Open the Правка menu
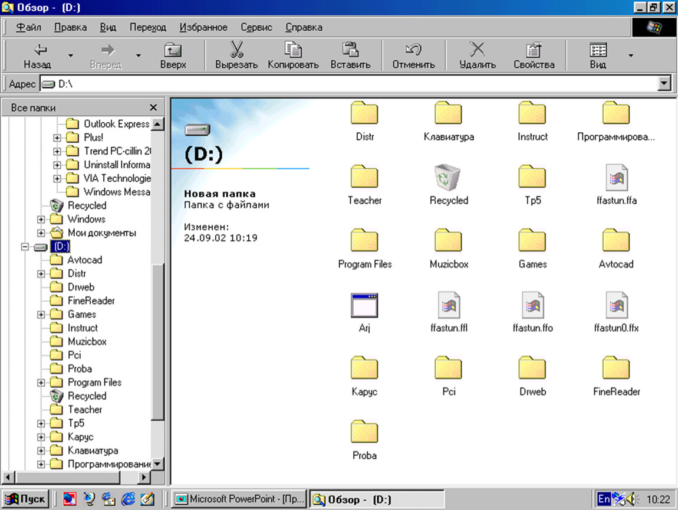This screenshot has width=678, height=510. (71, 27)
